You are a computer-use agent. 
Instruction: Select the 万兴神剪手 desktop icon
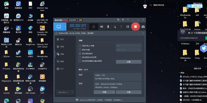coord(30,66)
